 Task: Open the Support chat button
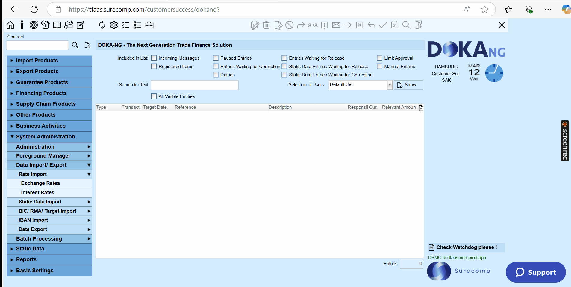coord(536,272)
